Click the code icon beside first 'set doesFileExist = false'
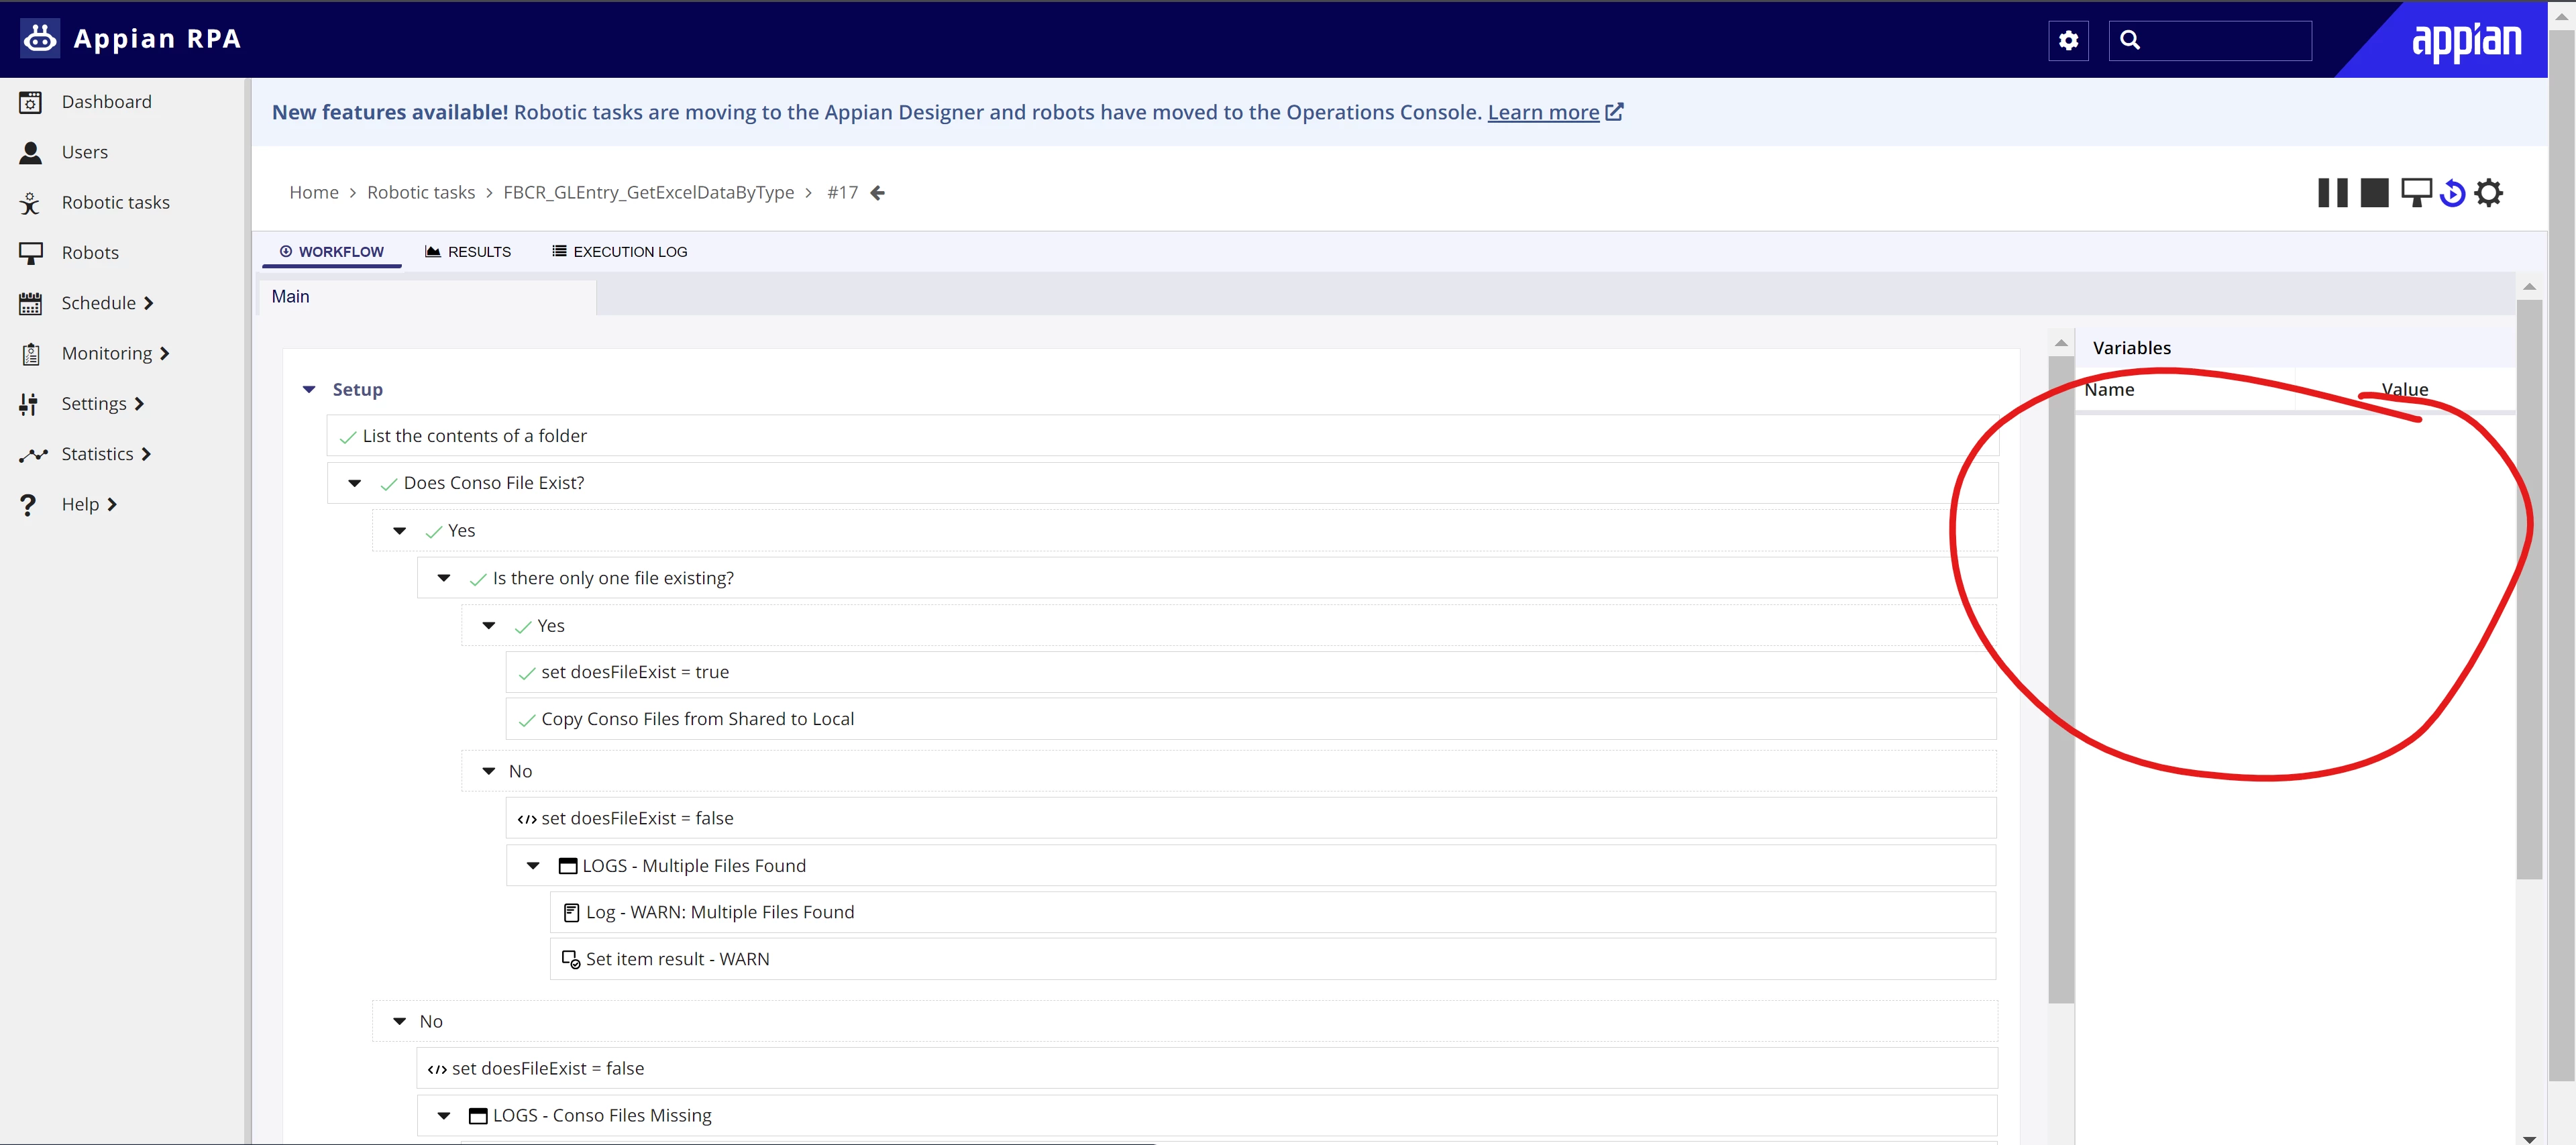The width and height of the screenshot is (2576, 1145). [526, 819]
